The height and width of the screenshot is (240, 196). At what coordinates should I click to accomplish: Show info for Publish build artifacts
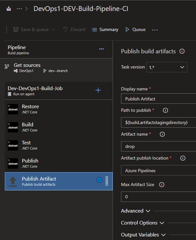182,51
